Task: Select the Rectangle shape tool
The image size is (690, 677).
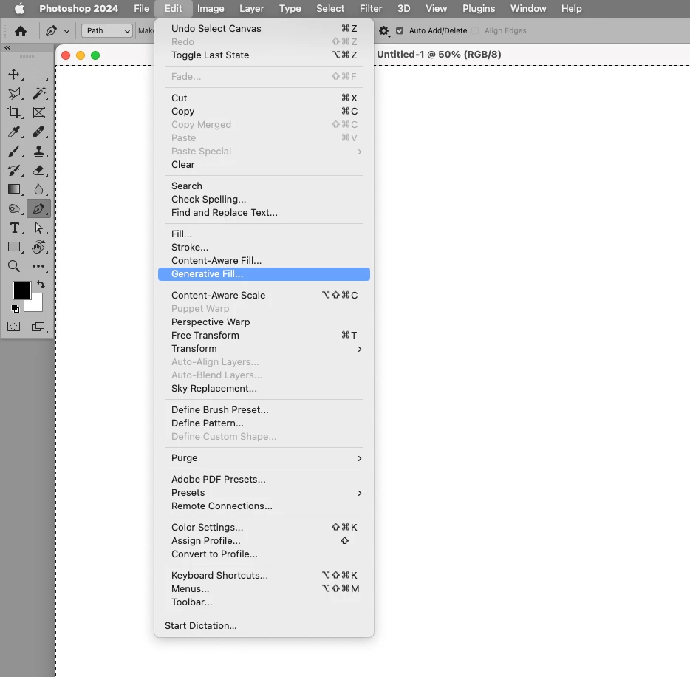Action: (x=13, y=247)
